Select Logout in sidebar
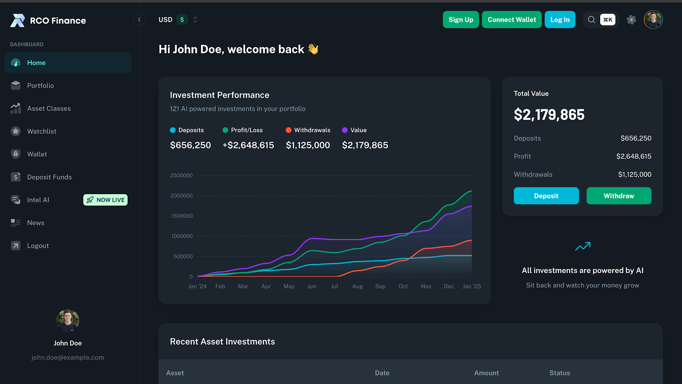The width and height of the screenshot is (682, 384). click(68, 246)
